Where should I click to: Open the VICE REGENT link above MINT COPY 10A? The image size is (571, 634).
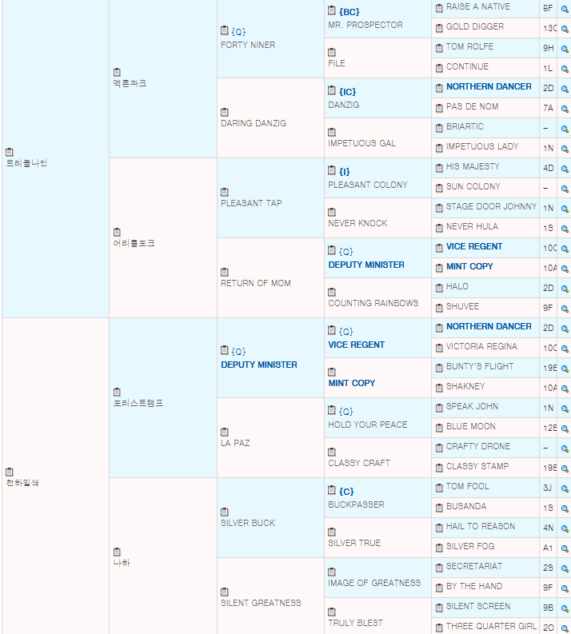pyautogui.click(x=474, y=247)
